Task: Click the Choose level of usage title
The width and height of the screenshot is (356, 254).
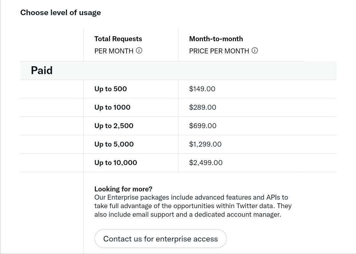Action: tap(60, 13)
